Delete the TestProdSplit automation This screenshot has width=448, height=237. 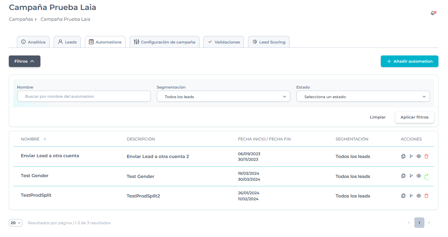pyautogui.click(x=426, y=196)
